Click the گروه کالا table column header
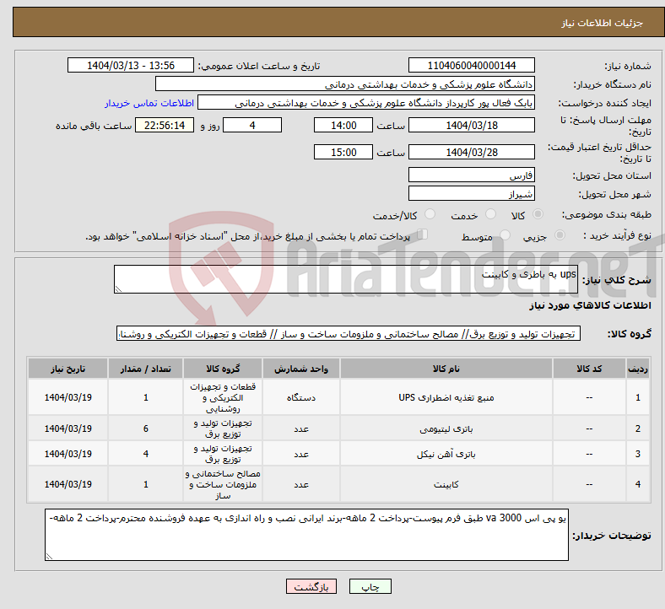Viewport: 665px width, 609px height. [223, 369]
